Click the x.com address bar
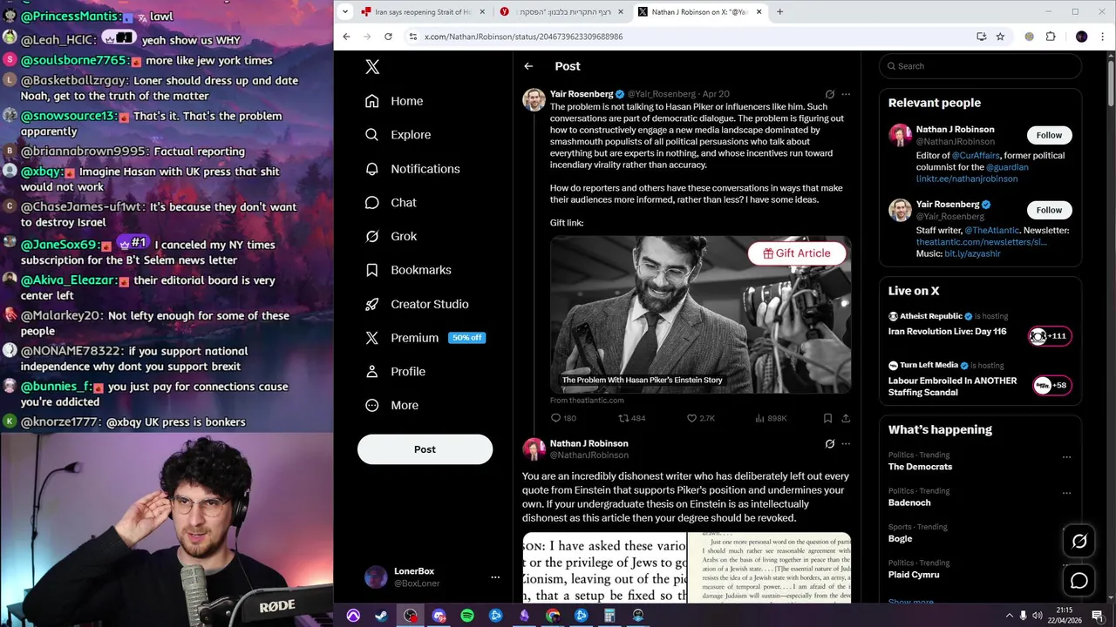This screenshot has height=627, width=1116. pos(689,37)
